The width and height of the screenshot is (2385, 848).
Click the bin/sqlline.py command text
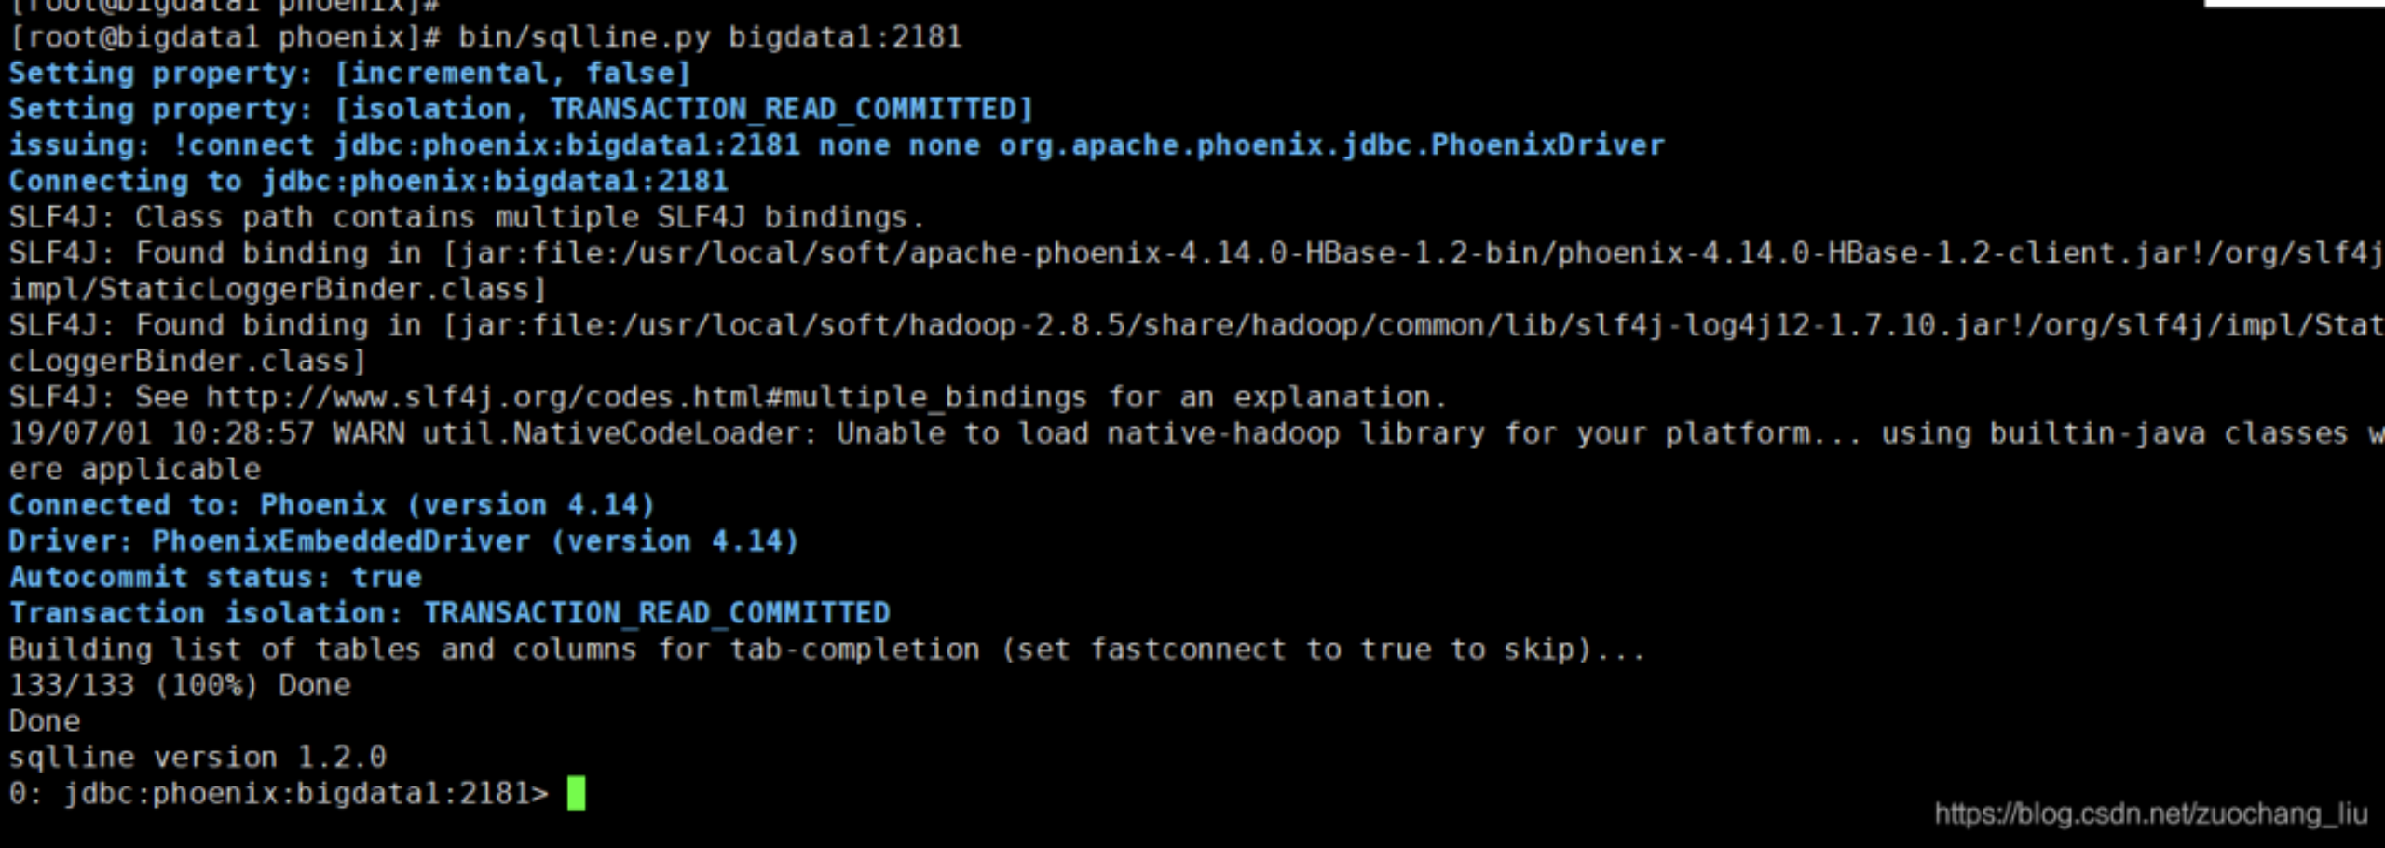[584, 37]
